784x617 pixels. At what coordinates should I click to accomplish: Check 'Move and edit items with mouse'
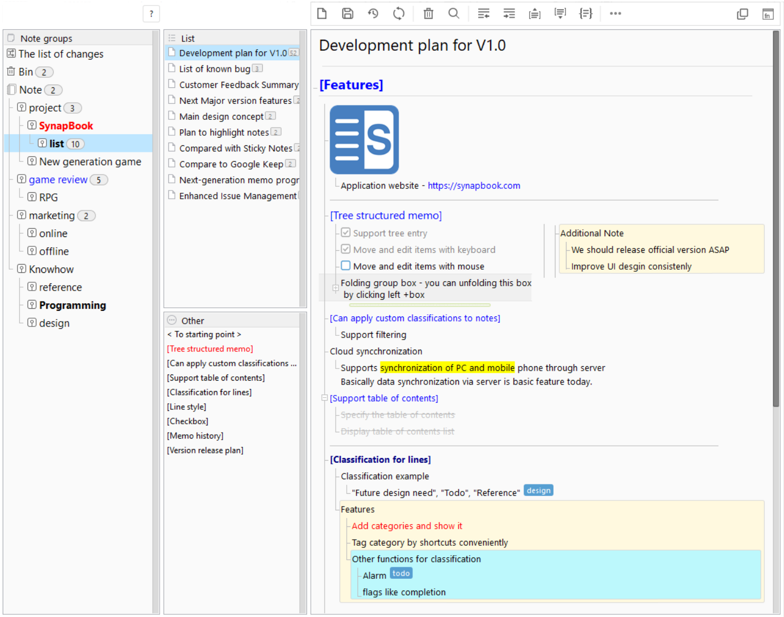click(346, 266)
